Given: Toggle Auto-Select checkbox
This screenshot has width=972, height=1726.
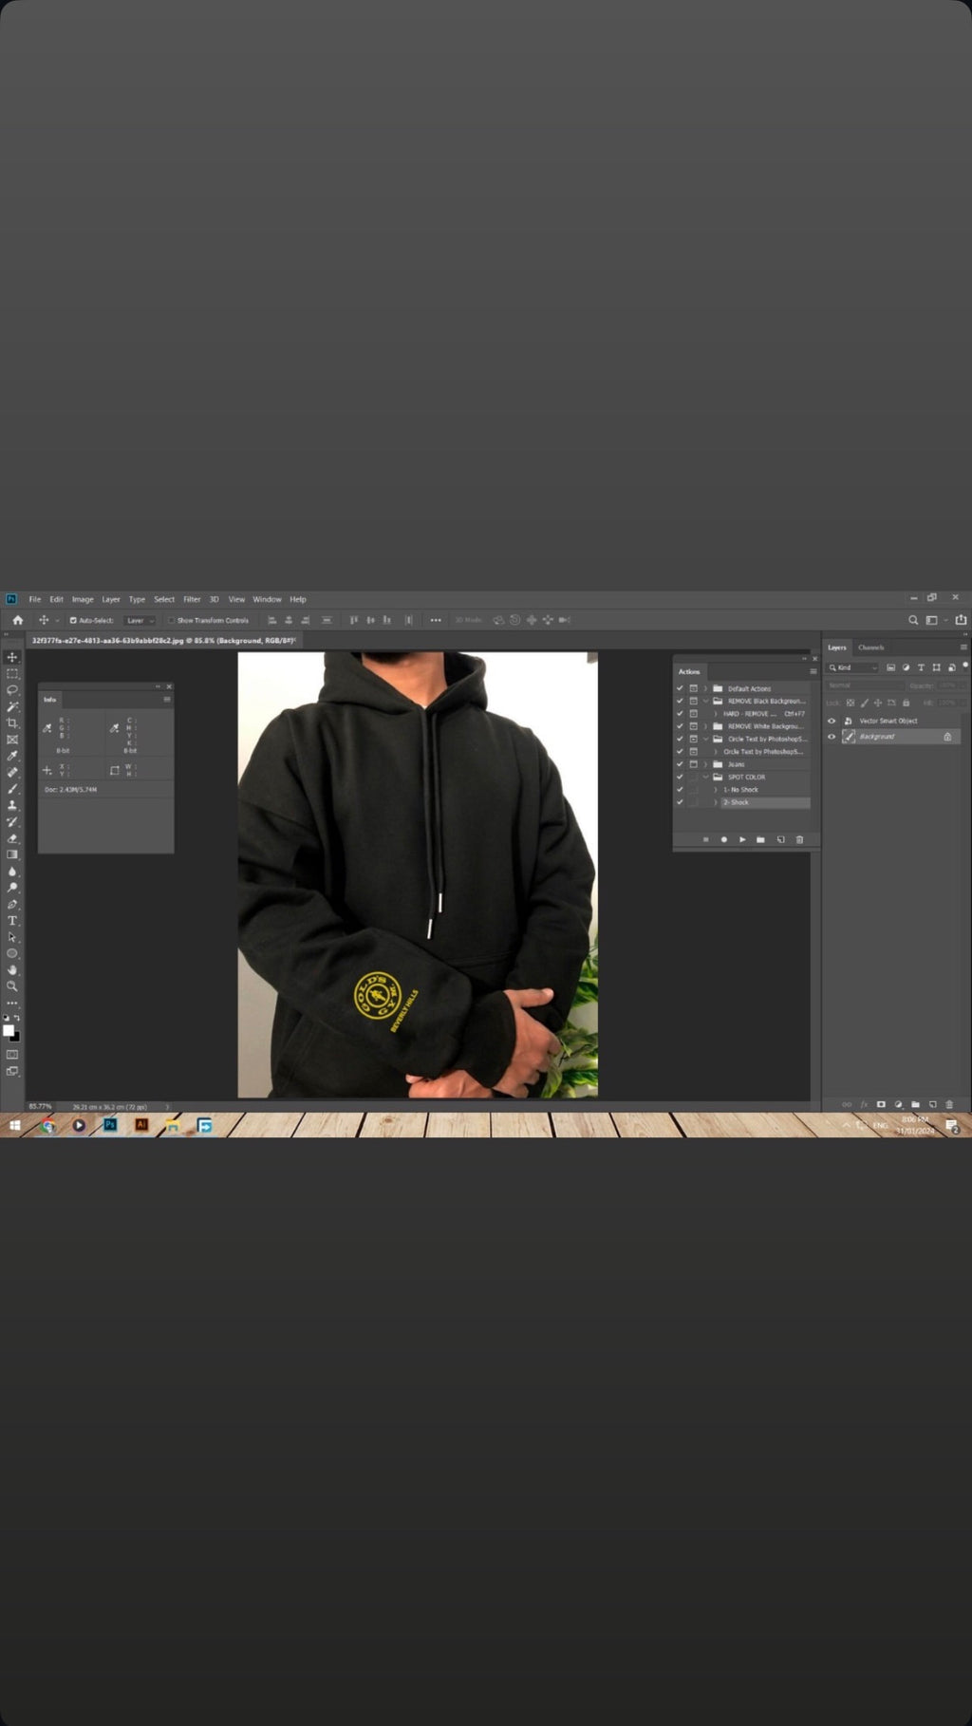Looking at the screenshot, I should 73,620.
